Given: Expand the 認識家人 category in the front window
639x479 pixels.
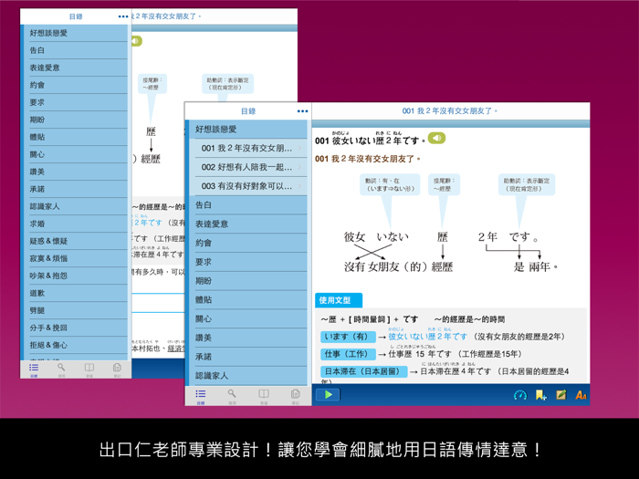Looking at the screenshot, I should click(248, 376).
